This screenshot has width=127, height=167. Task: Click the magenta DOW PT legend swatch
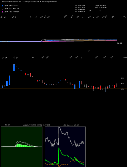pos(3,12)
